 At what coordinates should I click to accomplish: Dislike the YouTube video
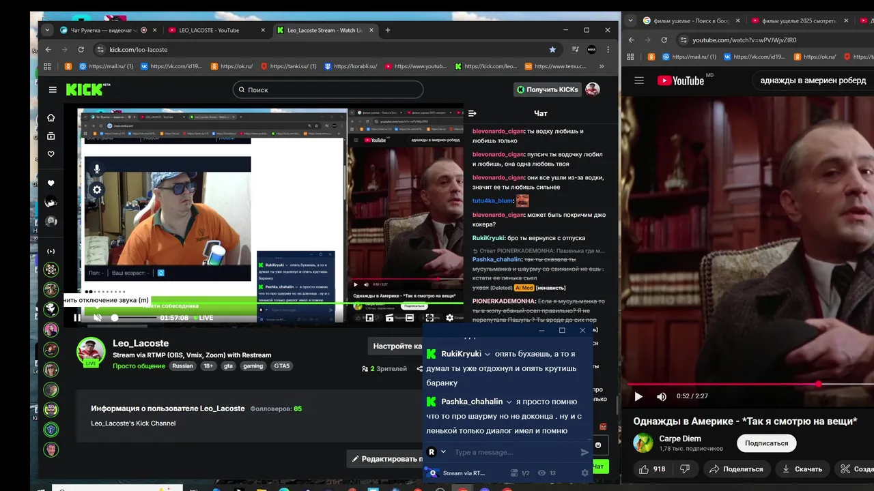pyautogui.click(x=684, y=469)
